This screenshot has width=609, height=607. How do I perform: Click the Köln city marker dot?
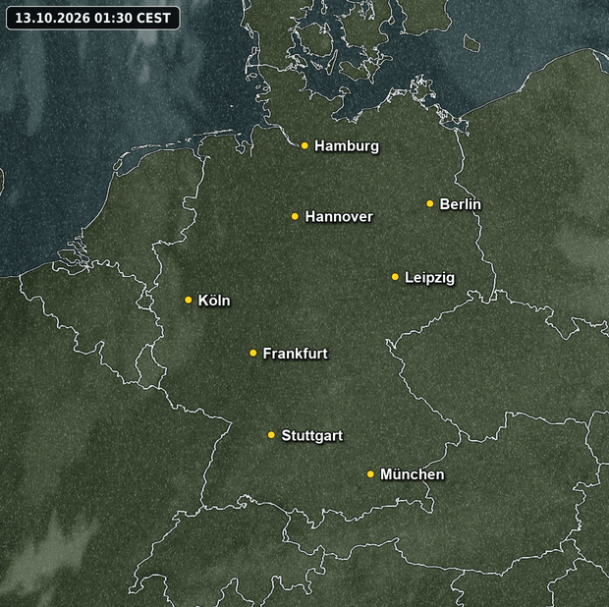click(189, 300)
